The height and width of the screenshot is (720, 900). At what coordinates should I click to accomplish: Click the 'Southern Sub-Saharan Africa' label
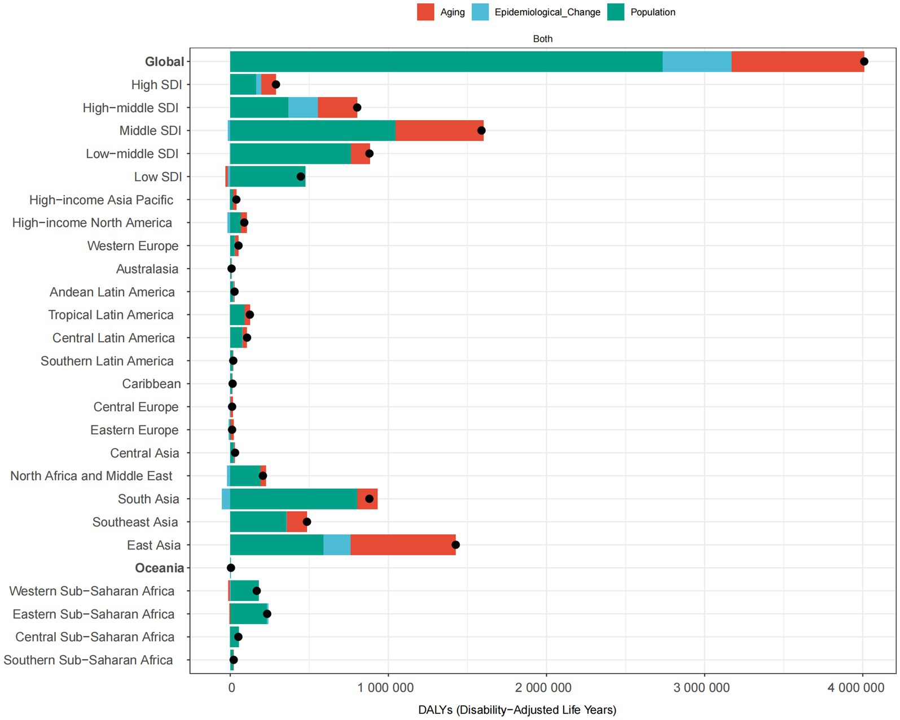[x=88, y=660]
